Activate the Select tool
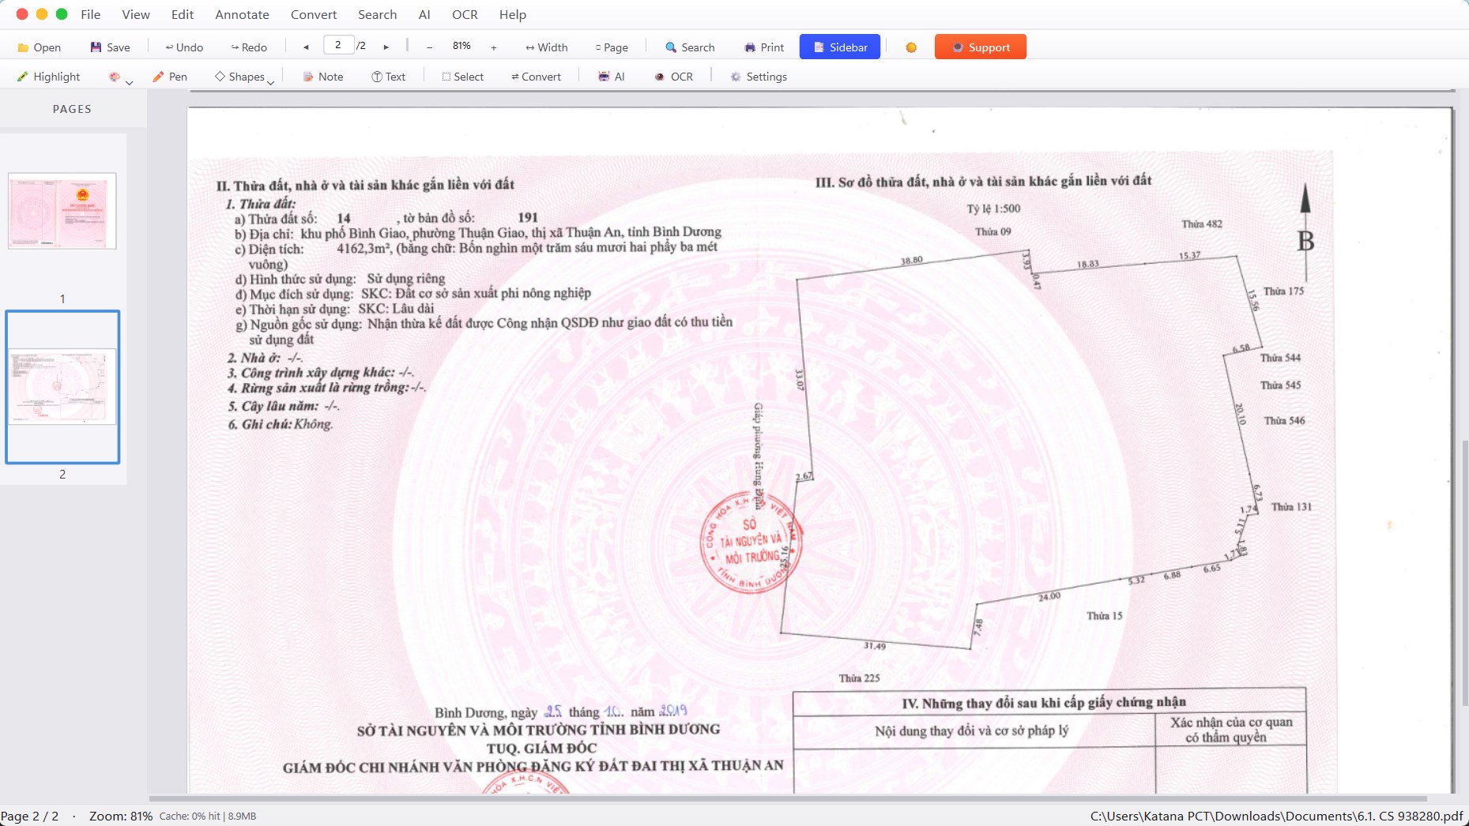1469x826 pixels. [x=463, y=77]
